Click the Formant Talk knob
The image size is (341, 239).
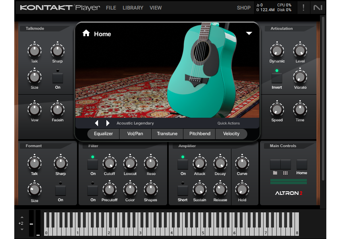pyautogui.click(x=35, y=163)
